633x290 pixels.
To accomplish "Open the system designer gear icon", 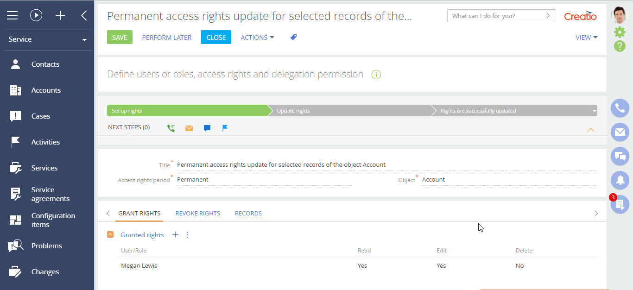I will 620,32.
